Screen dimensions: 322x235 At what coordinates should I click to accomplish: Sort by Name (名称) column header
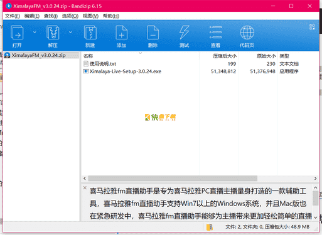click(140, 56)
